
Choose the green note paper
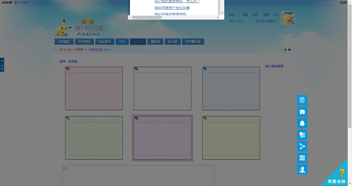coord(94,138)
